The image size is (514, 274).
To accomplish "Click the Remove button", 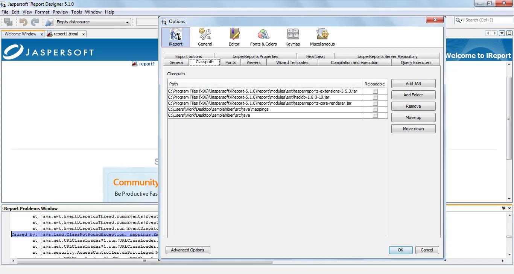I will pos(414,106).
